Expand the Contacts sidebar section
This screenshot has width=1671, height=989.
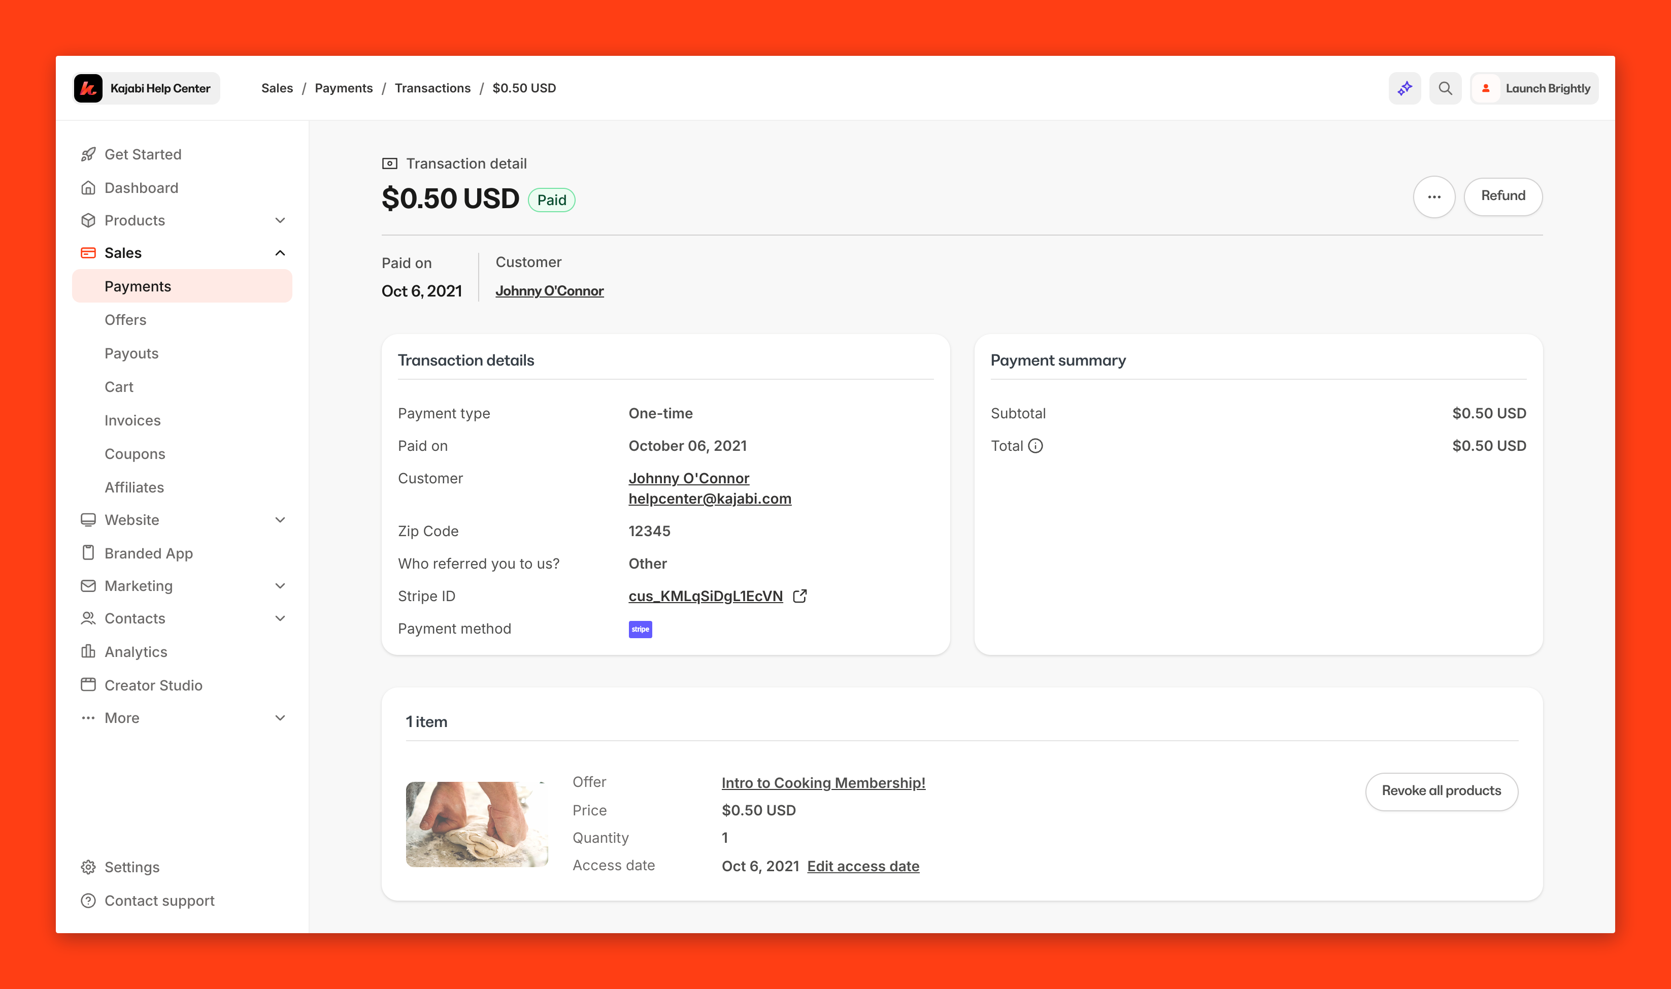point(280,618)
